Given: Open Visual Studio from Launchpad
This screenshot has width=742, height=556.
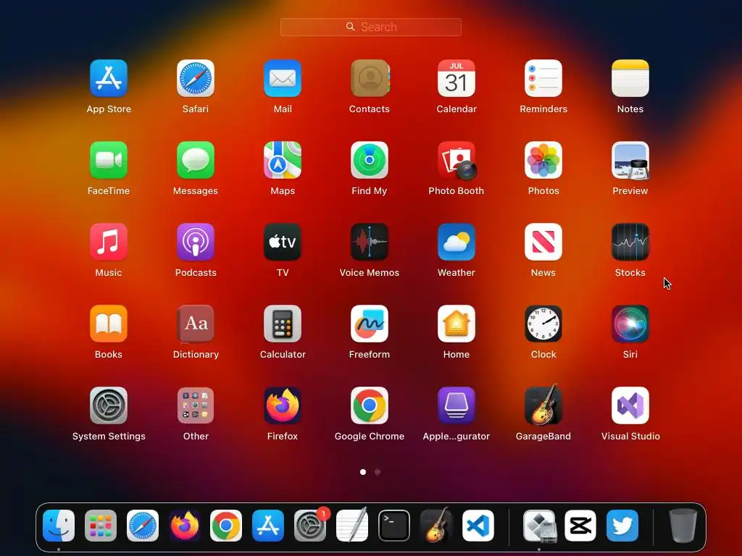Looking at the screenshot, I should (x=630, y=405).
